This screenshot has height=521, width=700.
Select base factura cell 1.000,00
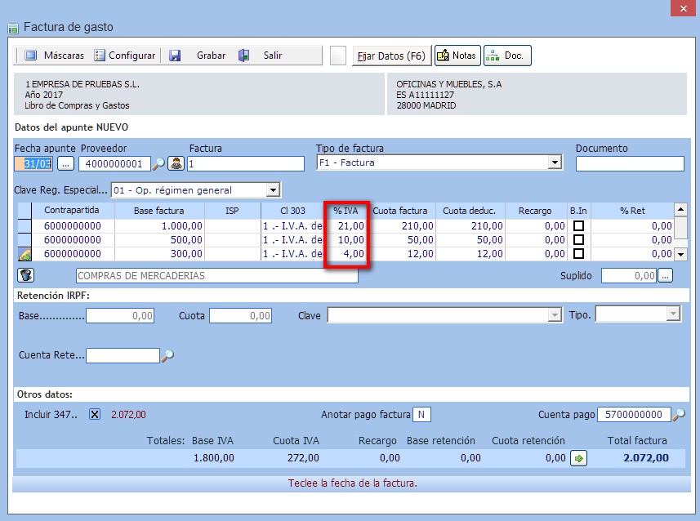(159, 226)
